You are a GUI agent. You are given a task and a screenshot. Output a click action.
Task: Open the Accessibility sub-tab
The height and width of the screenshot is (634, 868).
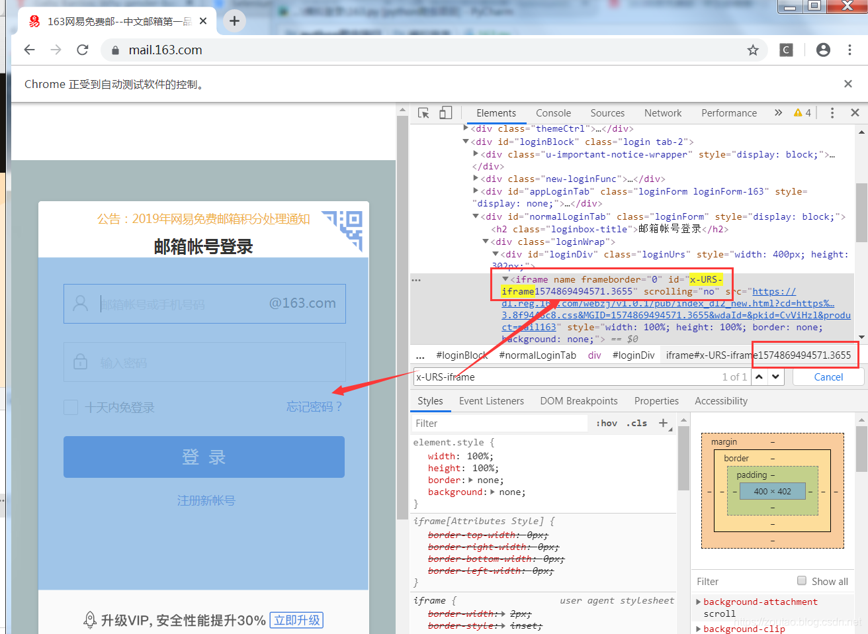[721, 401]
